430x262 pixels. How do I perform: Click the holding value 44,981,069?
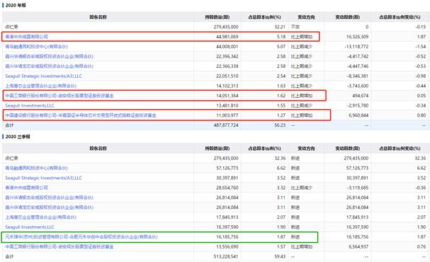tap(227, 37)
